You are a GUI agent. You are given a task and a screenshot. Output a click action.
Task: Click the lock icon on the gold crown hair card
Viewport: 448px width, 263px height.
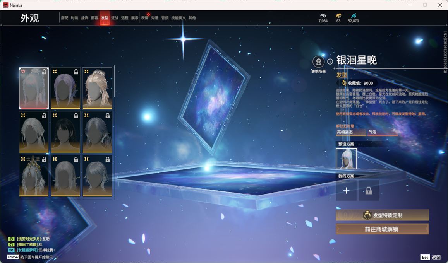[x=44, y=159]
